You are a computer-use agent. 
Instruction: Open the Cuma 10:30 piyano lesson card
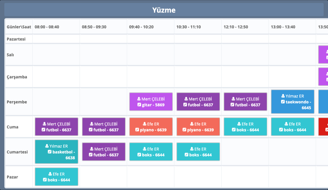coord(198,127)
